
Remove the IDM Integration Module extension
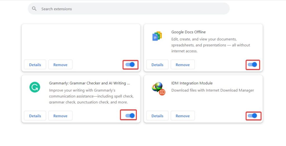coord(183,116)
